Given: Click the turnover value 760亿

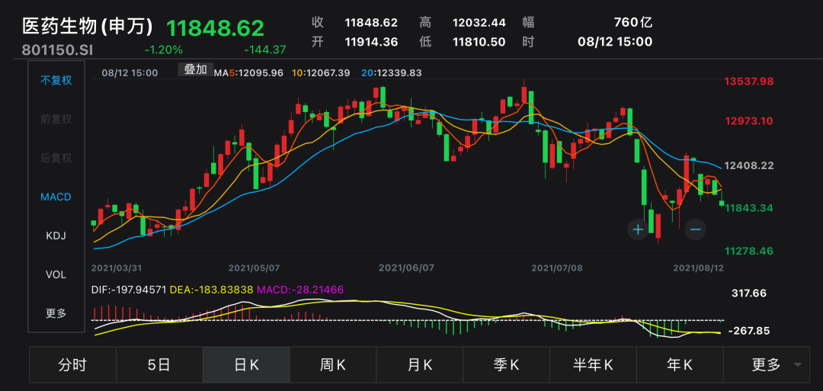Looking at the screenshot, I should pyautogui.click(x=633, y=23).
